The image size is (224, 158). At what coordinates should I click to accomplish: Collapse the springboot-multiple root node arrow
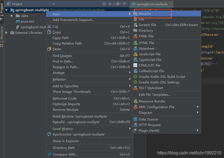click(6, 10)
